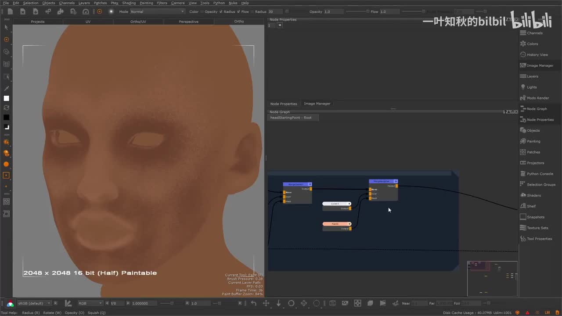Select the white foreground color square

pyautogui.click(x=6, y=98)
